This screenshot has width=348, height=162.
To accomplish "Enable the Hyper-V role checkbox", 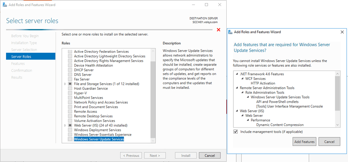I will pyautogui.click(x=70, y=93).
